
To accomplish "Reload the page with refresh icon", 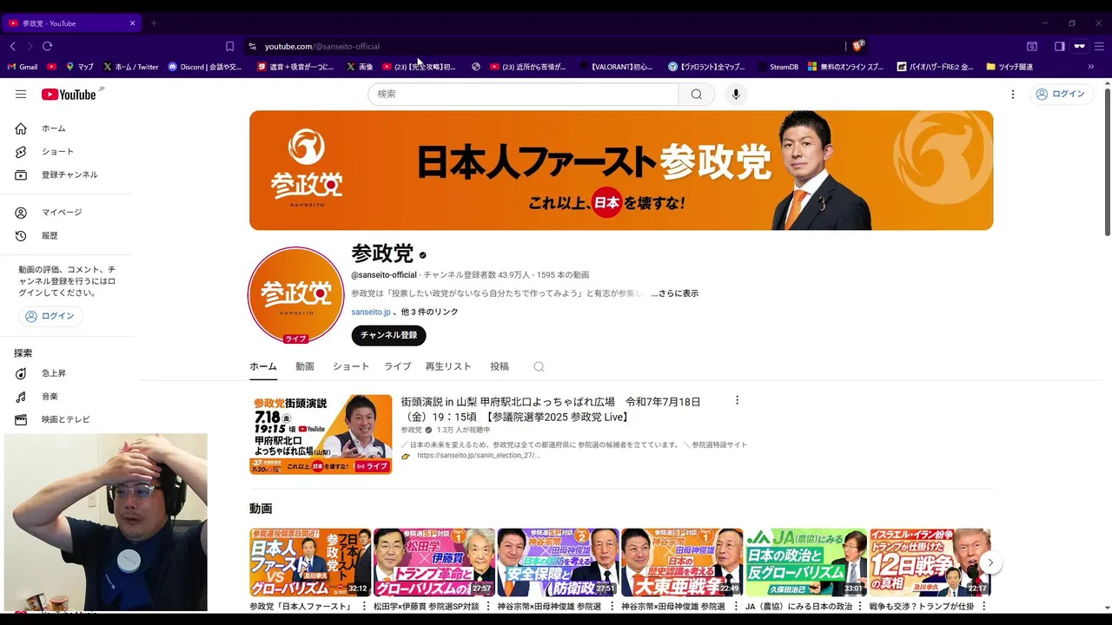I will (x=47, y=46).
